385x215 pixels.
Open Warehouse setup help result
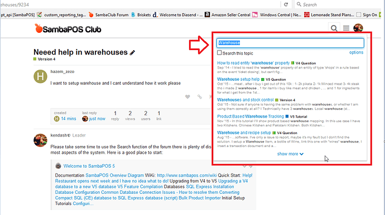point(238,79)
